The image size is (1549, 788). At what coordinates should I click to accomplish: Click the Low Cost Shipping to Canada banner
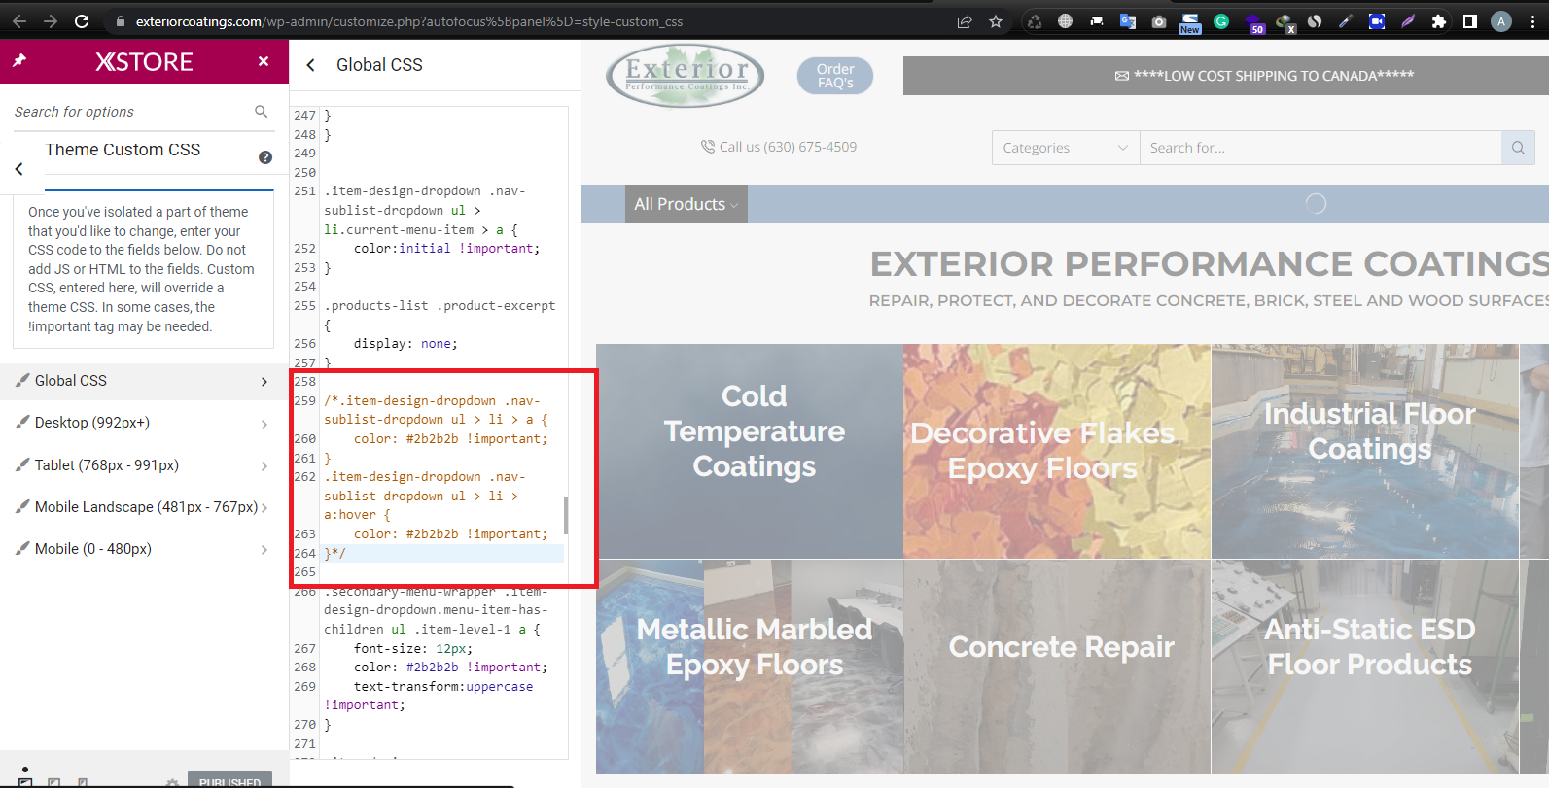tap(1226, 76)
